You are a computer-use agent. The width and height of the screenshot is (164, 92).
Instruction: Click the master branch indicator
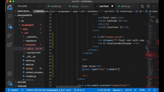click(13, 90)
